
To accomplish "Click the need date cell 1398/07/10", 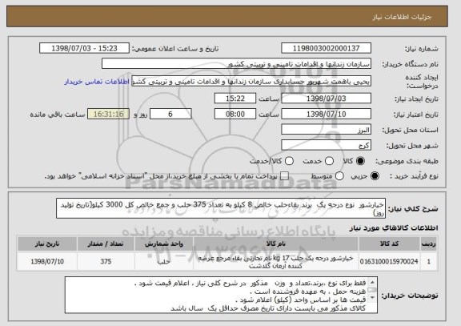I will pyautogui.click(x=47, y=262).
